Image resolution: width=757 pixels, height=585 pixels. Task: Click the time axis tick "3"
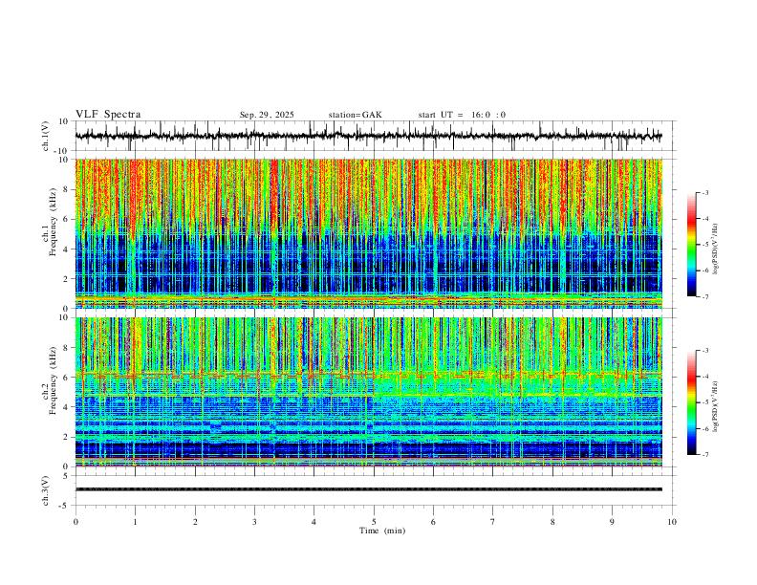pyautogui.click(x=254, y=522)
